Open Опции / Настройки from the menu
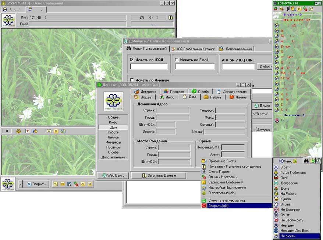 pyautogui.click(x=237, y=177)
